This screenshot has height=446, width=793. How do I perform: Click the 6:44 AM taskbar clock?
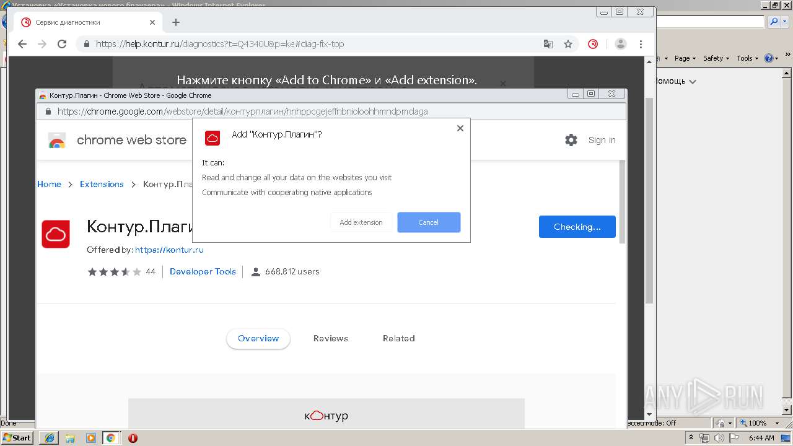click(761, 438)
